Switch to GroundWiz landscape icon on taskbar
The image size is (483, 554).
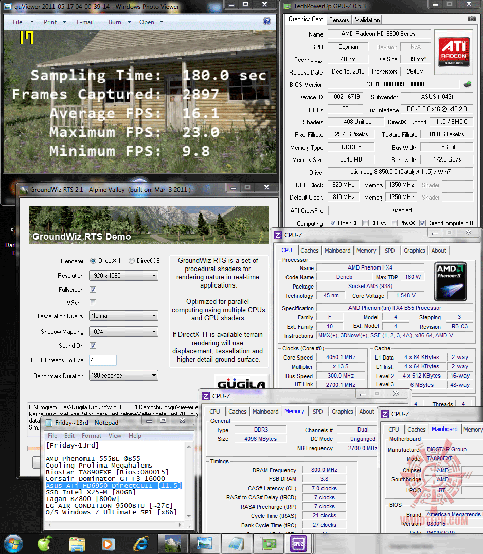[173, 544]
